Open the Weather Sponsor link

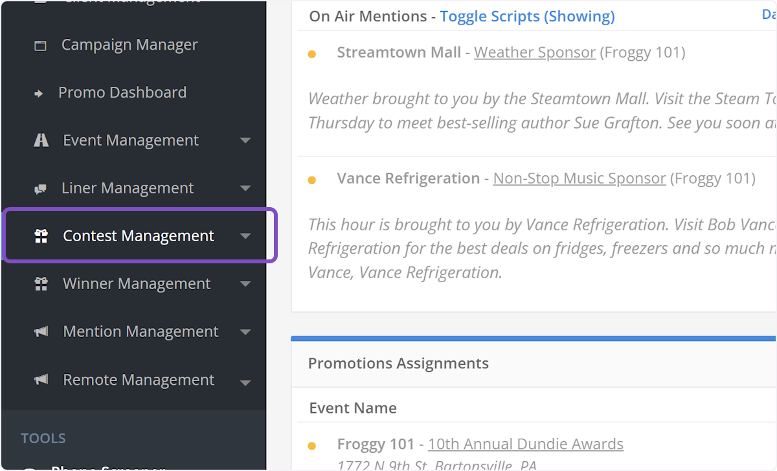pos(534,52)
